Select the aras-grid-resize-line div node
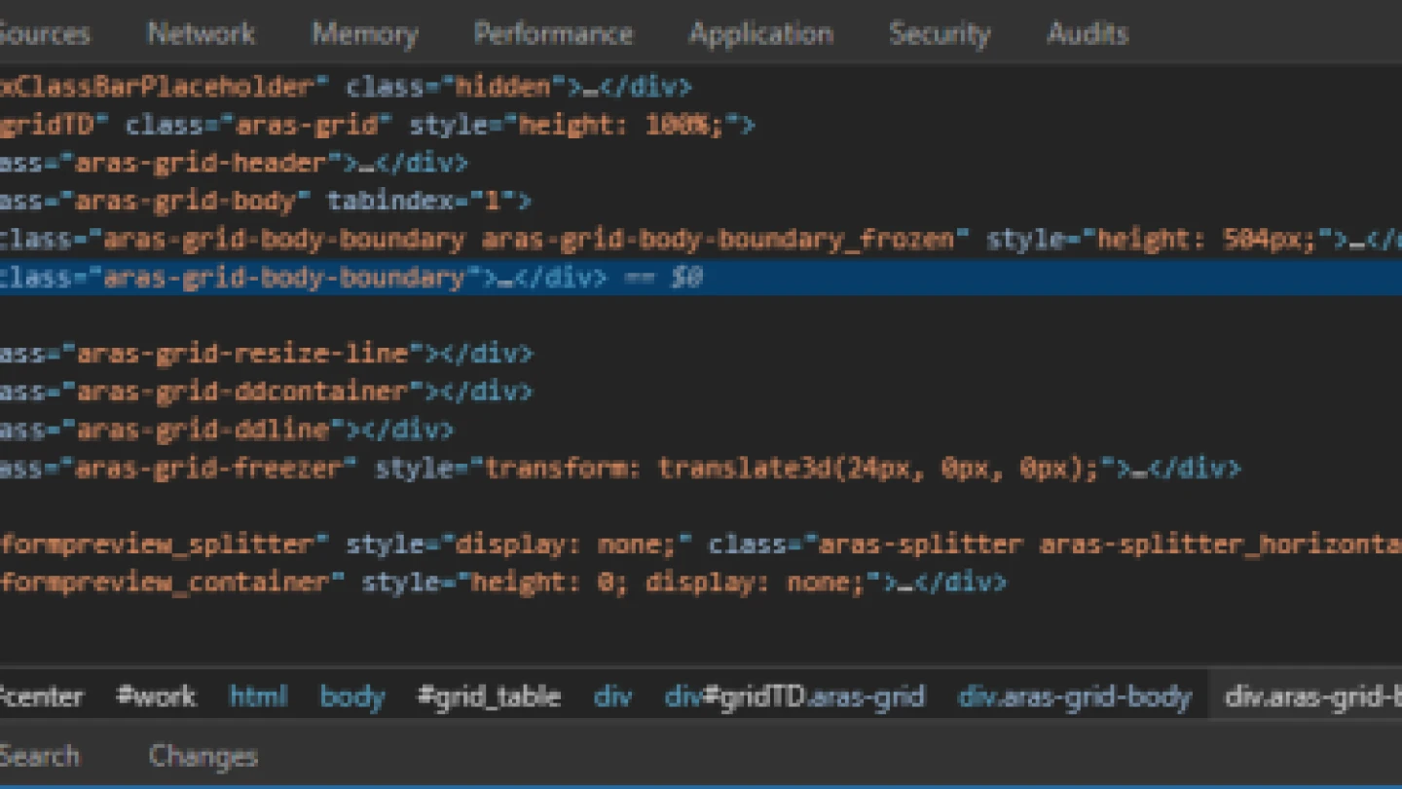 pos(267,353)
